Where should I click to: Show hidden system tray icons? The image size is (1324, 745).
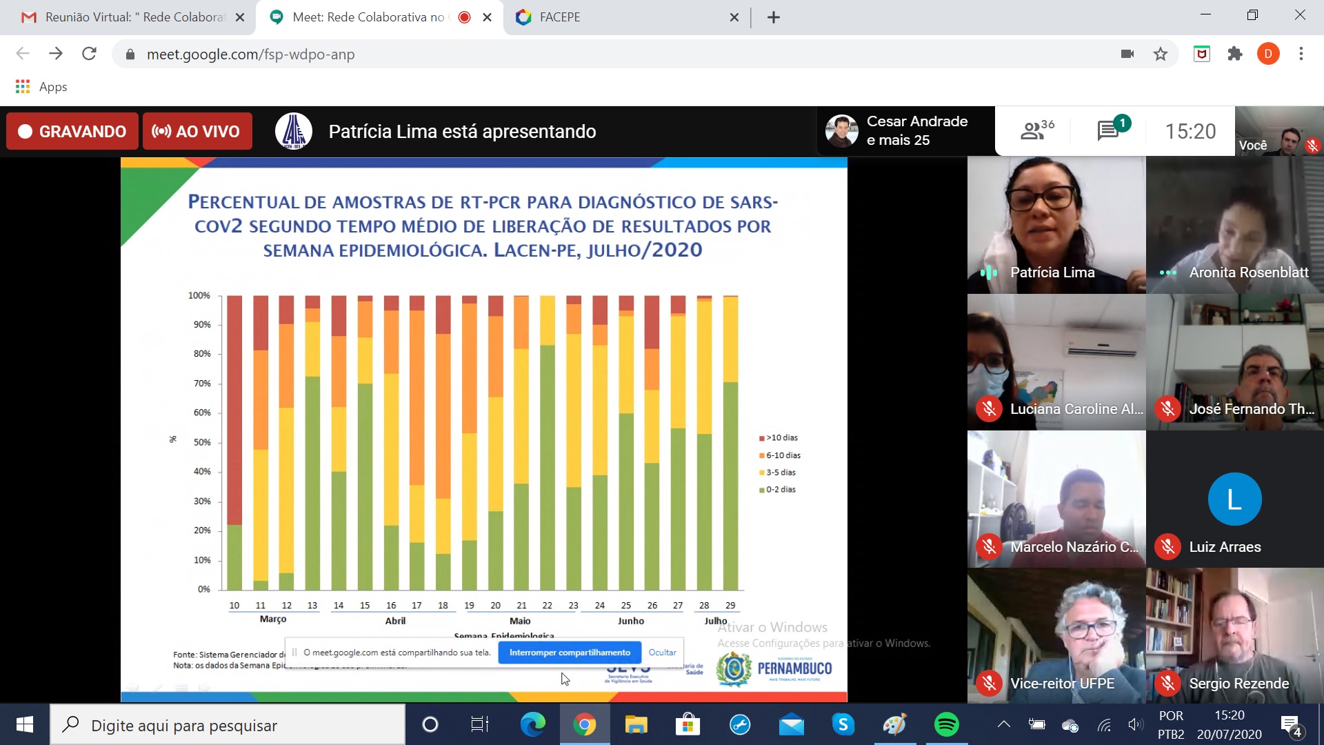1004,724
